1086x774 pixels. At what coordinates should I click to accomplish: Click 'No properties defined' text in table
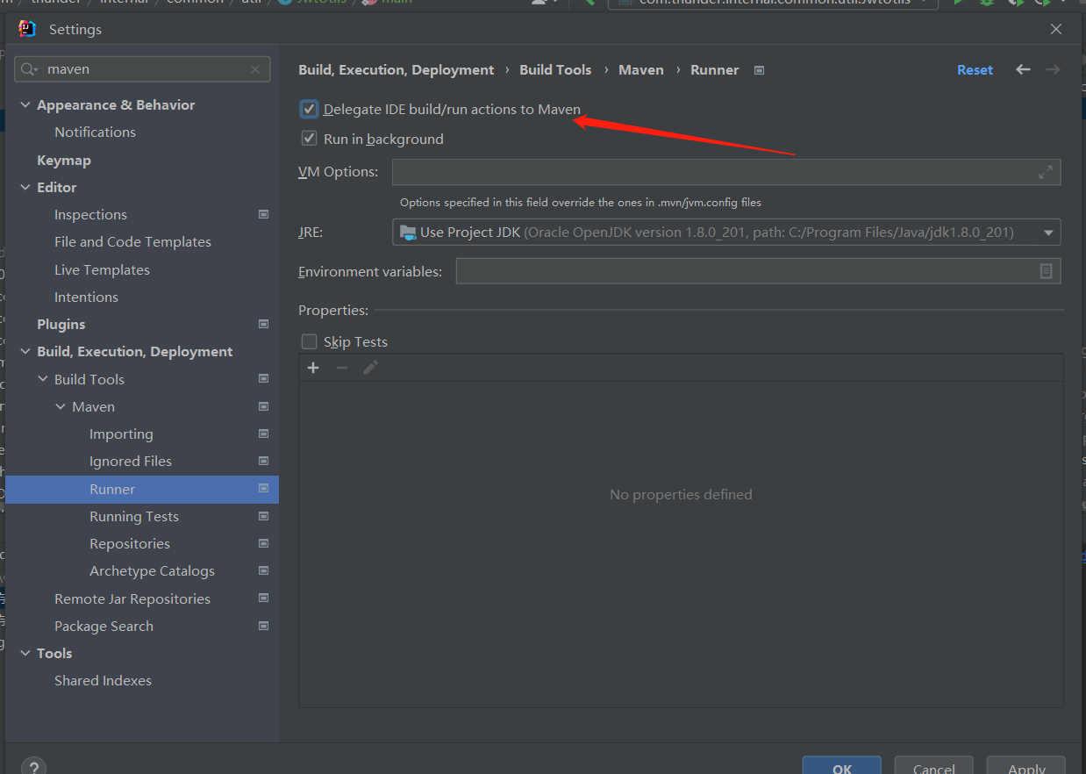click(x=681, y=494)
